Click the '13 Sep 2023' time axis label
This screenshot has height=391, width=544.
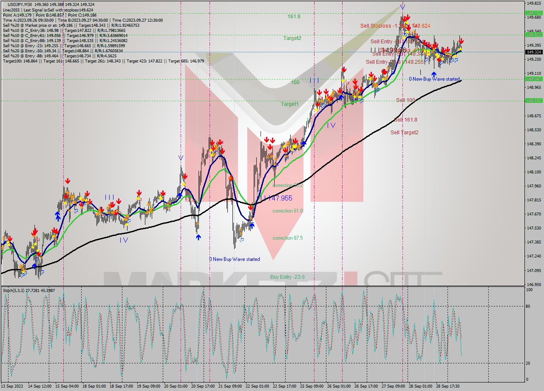point(12,386)
